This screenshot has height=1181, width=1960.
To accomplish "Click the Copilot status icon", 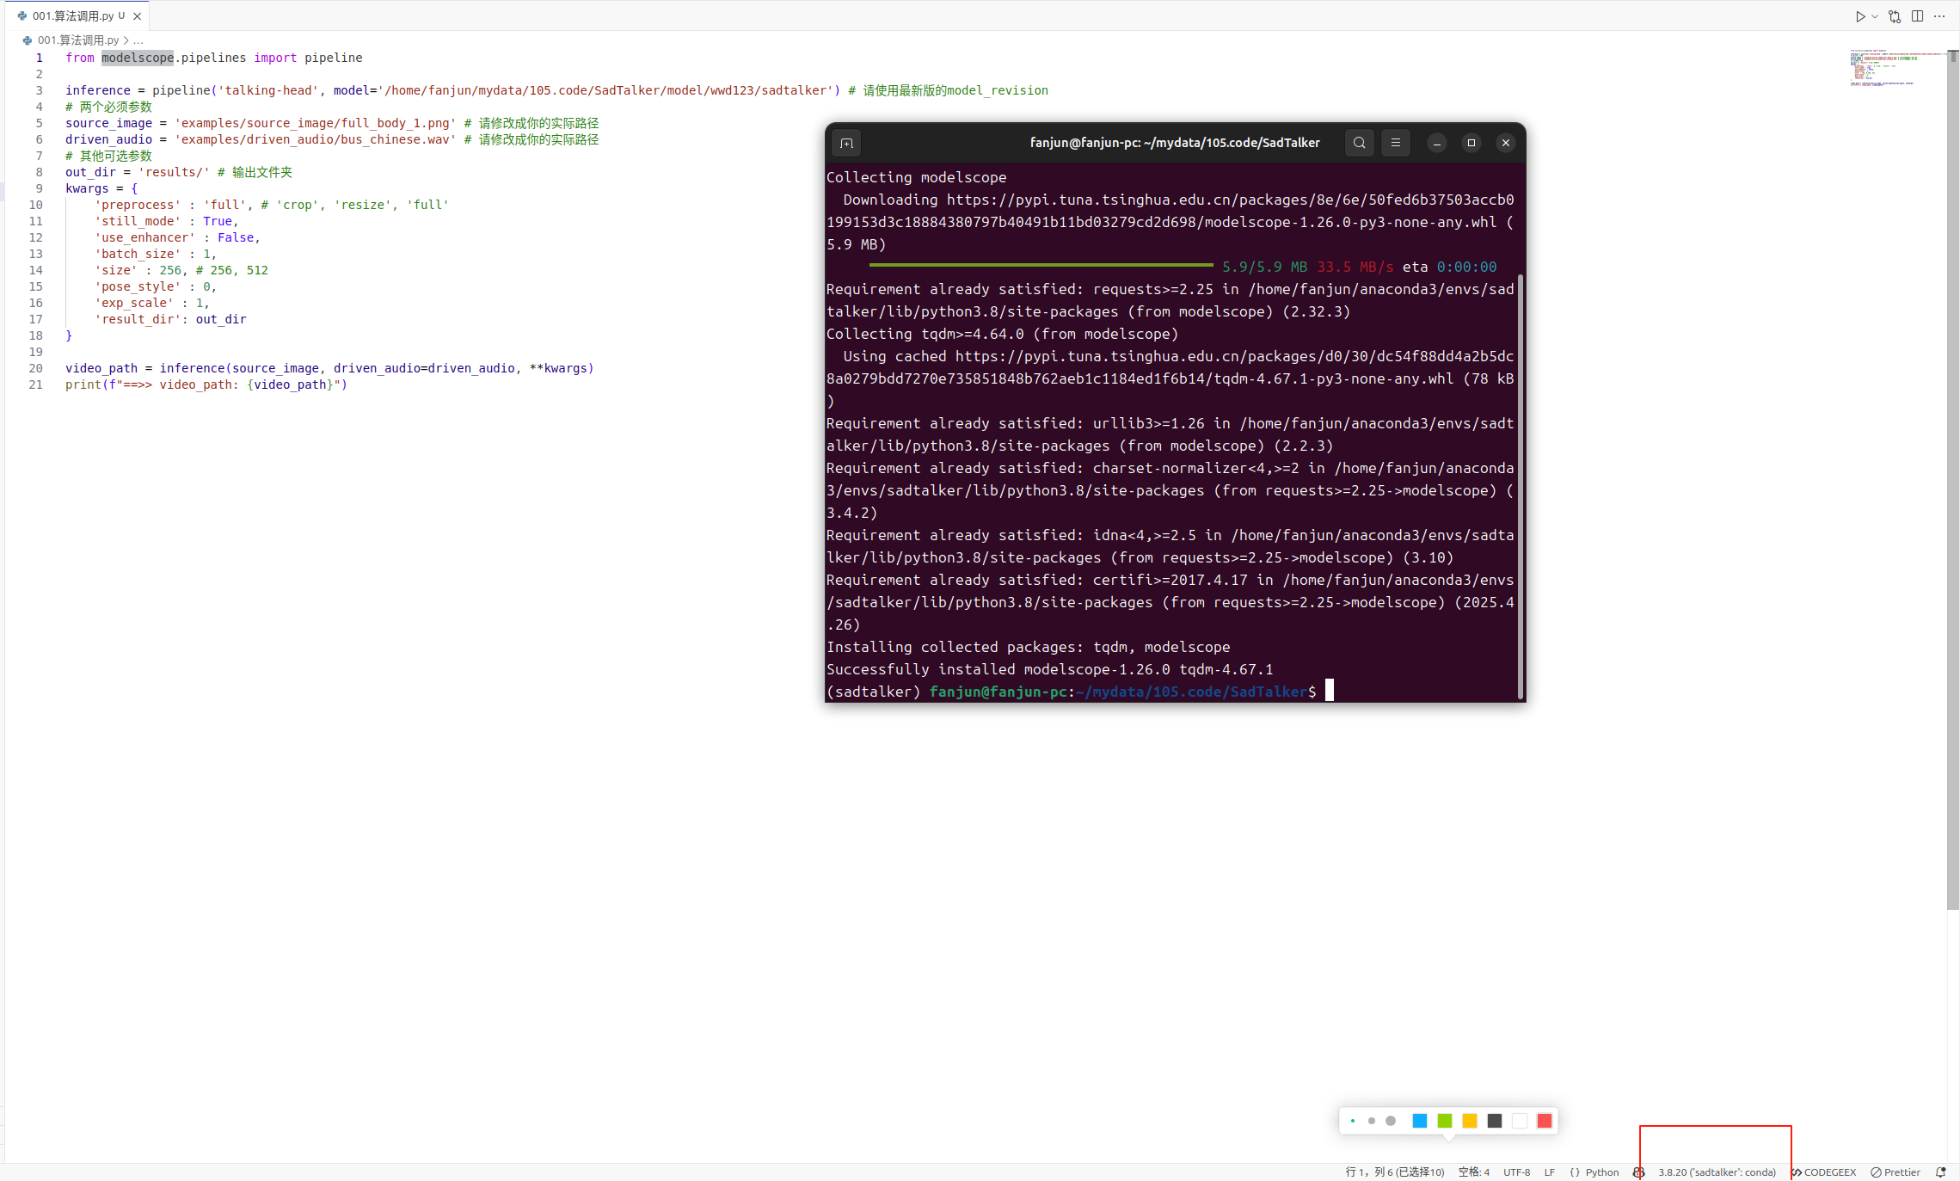I will point(1639,1172).
